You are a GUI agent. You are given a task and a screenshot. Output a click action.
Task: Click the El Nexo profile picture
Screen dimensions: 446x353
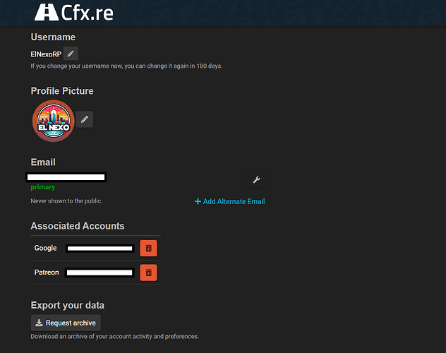point(54,121)
